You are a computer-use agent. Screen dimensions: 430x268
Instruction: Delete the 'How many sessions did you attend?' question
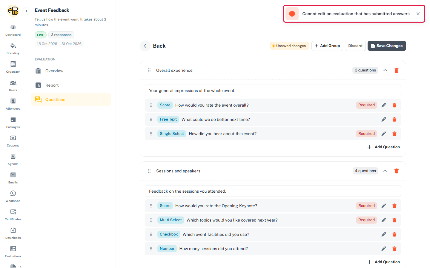point(394,249)
